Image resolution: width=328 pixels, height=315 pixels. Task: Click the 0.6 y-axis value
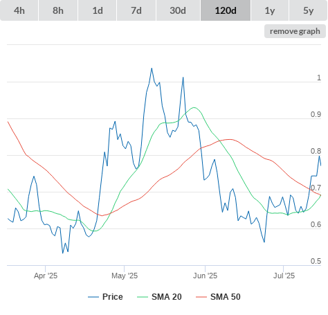316,224
